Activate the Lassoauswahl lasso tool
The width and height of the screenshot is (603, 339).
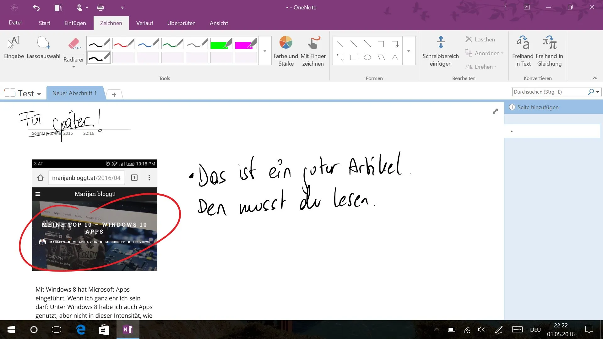(x=43, y=47)
